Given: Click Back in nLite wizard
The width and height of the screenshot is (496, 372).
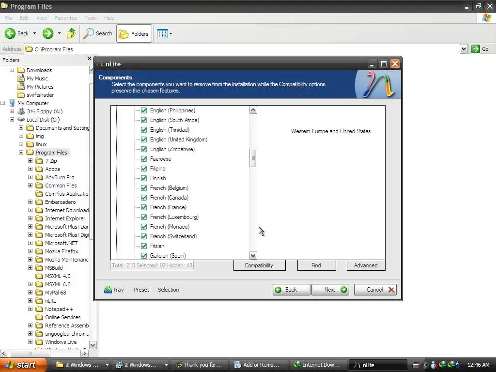Looking at the screenshot, I should point(291,290).
